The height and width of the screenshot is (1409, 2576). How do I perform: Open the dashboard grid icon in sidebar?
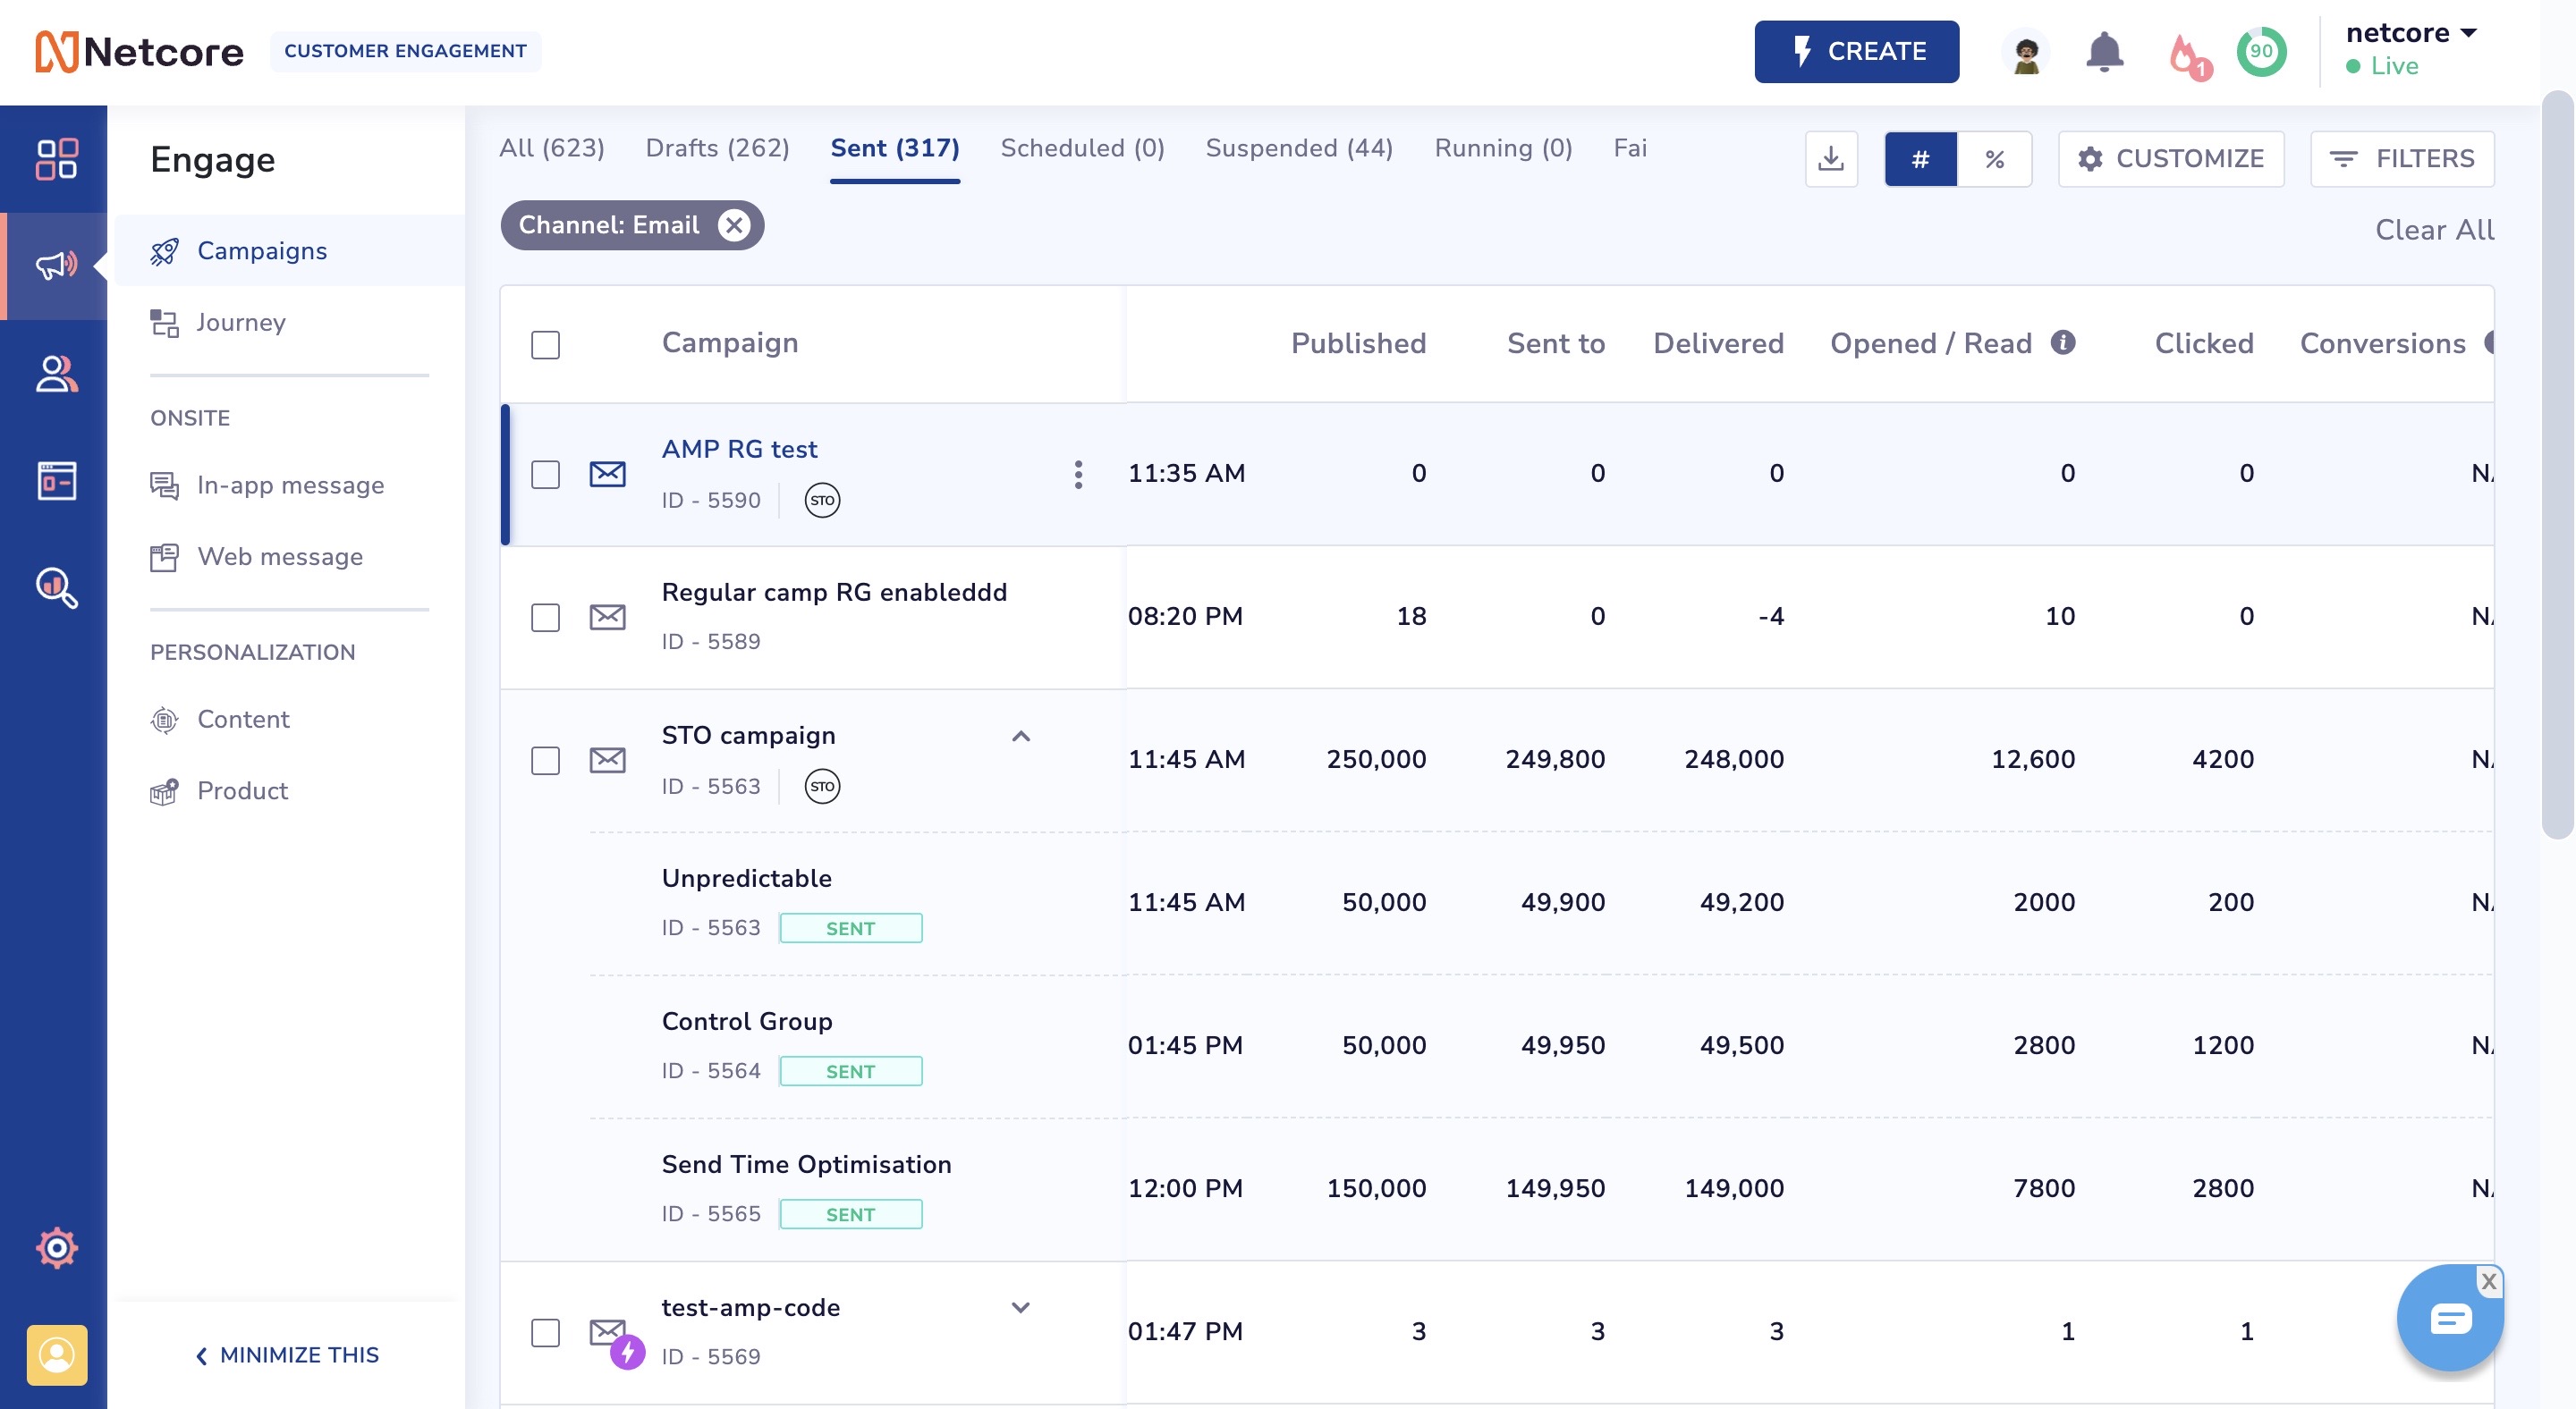tap(56, 159)
